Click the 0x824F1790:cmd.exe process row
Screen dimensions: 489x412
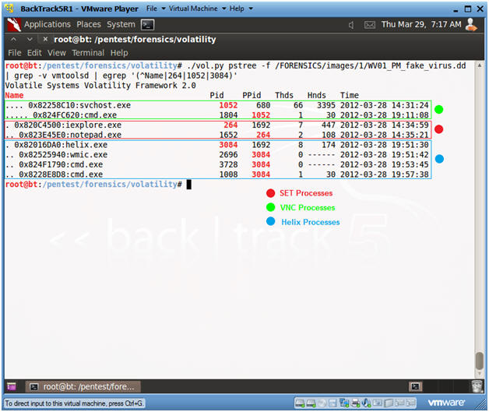(x=218, y=164)
